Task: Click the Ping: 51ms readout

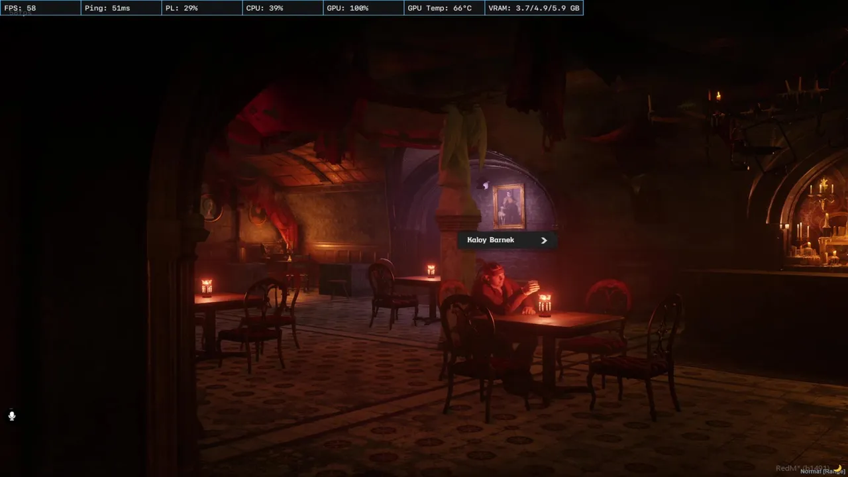Action: 121,8
